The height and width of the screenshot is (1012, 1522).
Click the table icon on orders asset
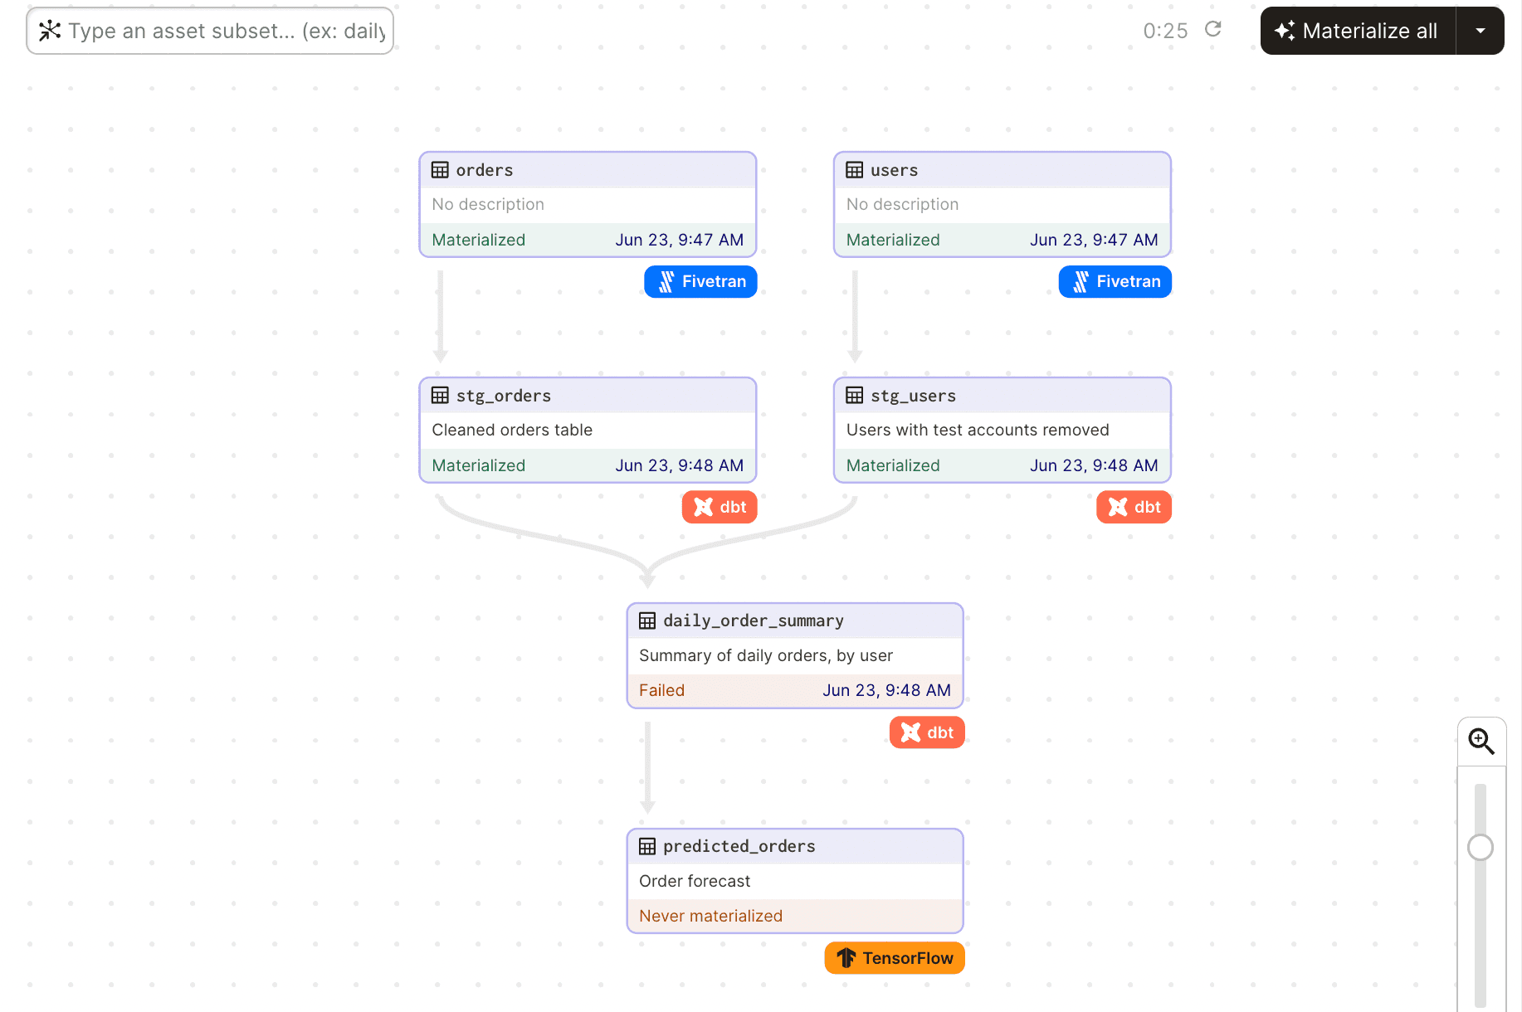(439, 169)
